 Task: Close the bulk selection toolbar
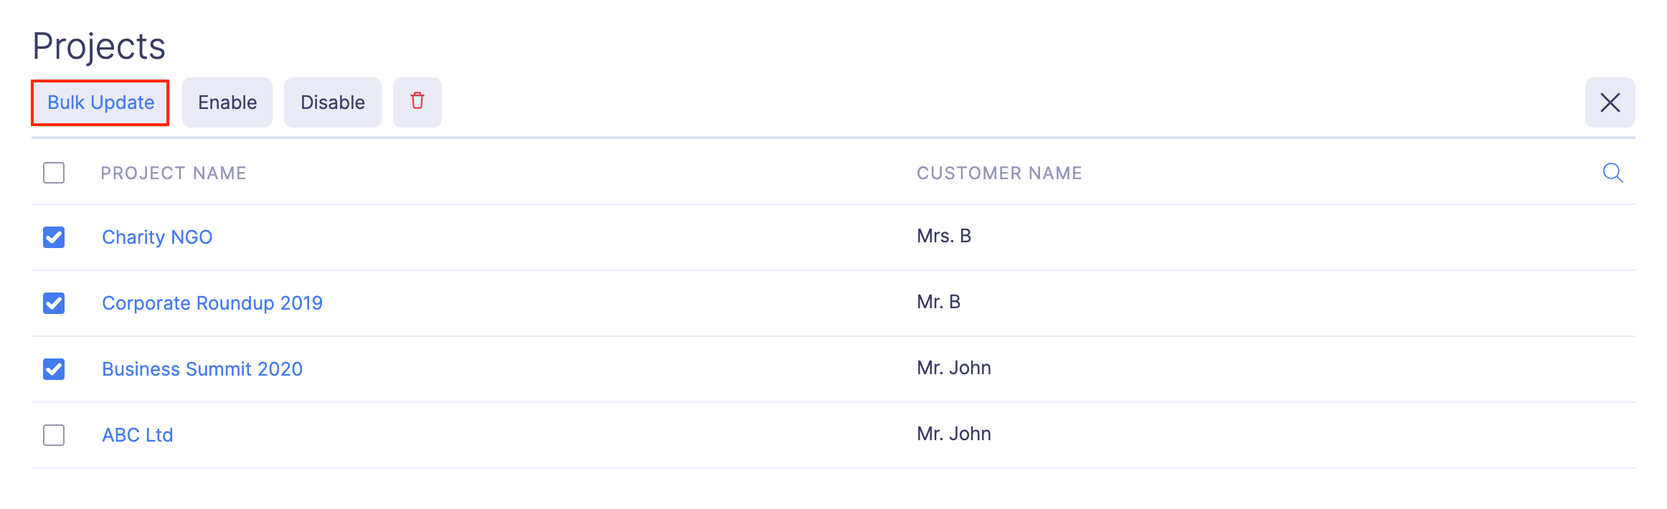(1610, 103)
